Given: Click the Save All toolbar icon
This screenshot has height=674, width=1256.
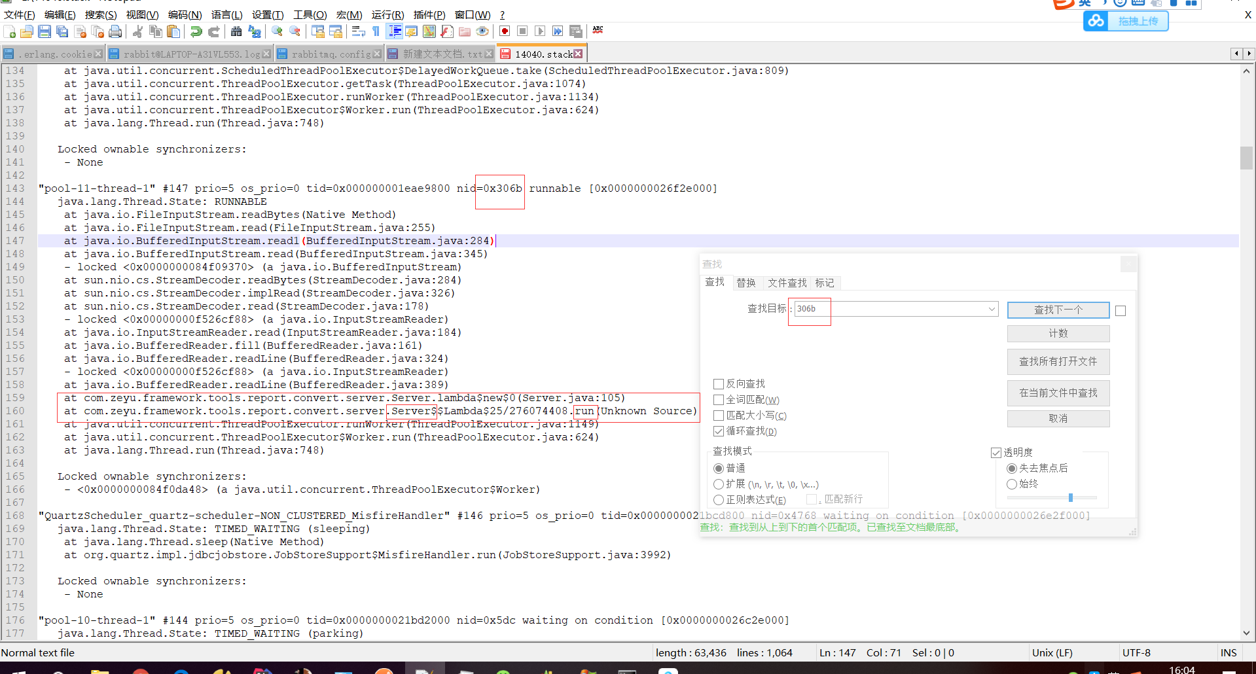Looking at the screenshot, I should tap(62, 31).
